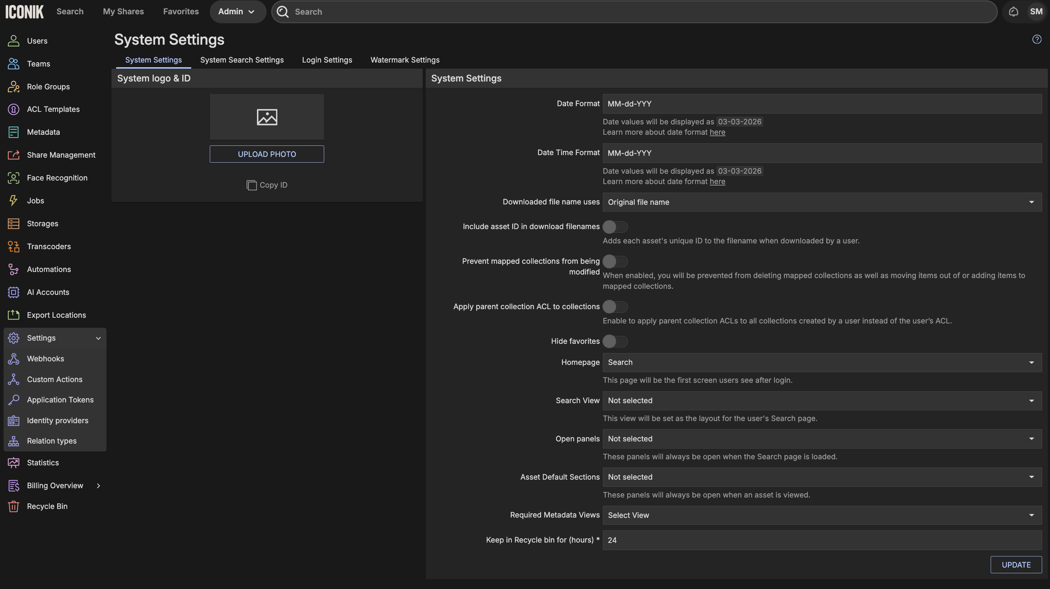Click the AI Accounts chip icon
The height and width of the screenshot is (589, 1050).
point(14,292)
